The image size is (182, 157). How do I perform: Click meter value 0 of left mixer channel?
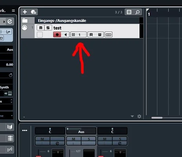pos(58,152)
